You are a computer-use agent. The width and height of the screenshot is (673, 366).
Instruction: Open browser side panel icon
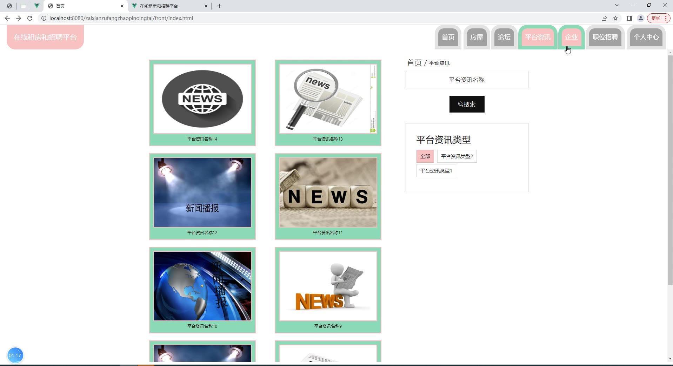tap(629, 18)
